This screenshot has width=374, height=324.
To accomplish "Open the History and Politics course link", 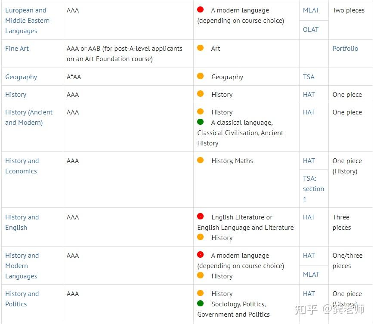I will point(22,299).
